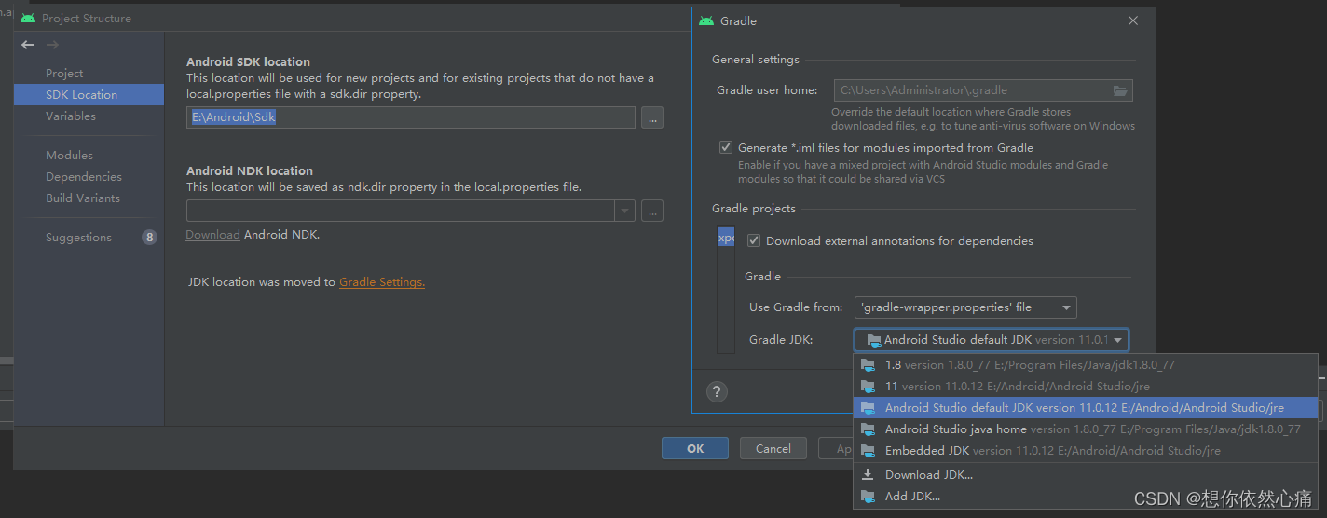Click the Android SDK location field

(x=411, y=117)
